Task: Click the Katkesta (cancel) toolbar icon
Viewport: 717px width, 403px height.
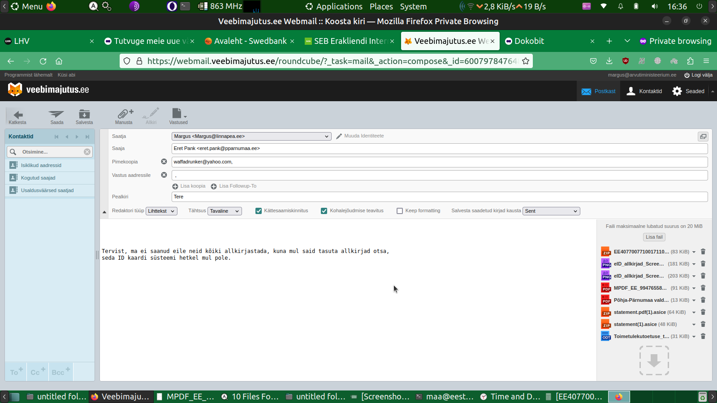Action: click(x=17, y=116)
